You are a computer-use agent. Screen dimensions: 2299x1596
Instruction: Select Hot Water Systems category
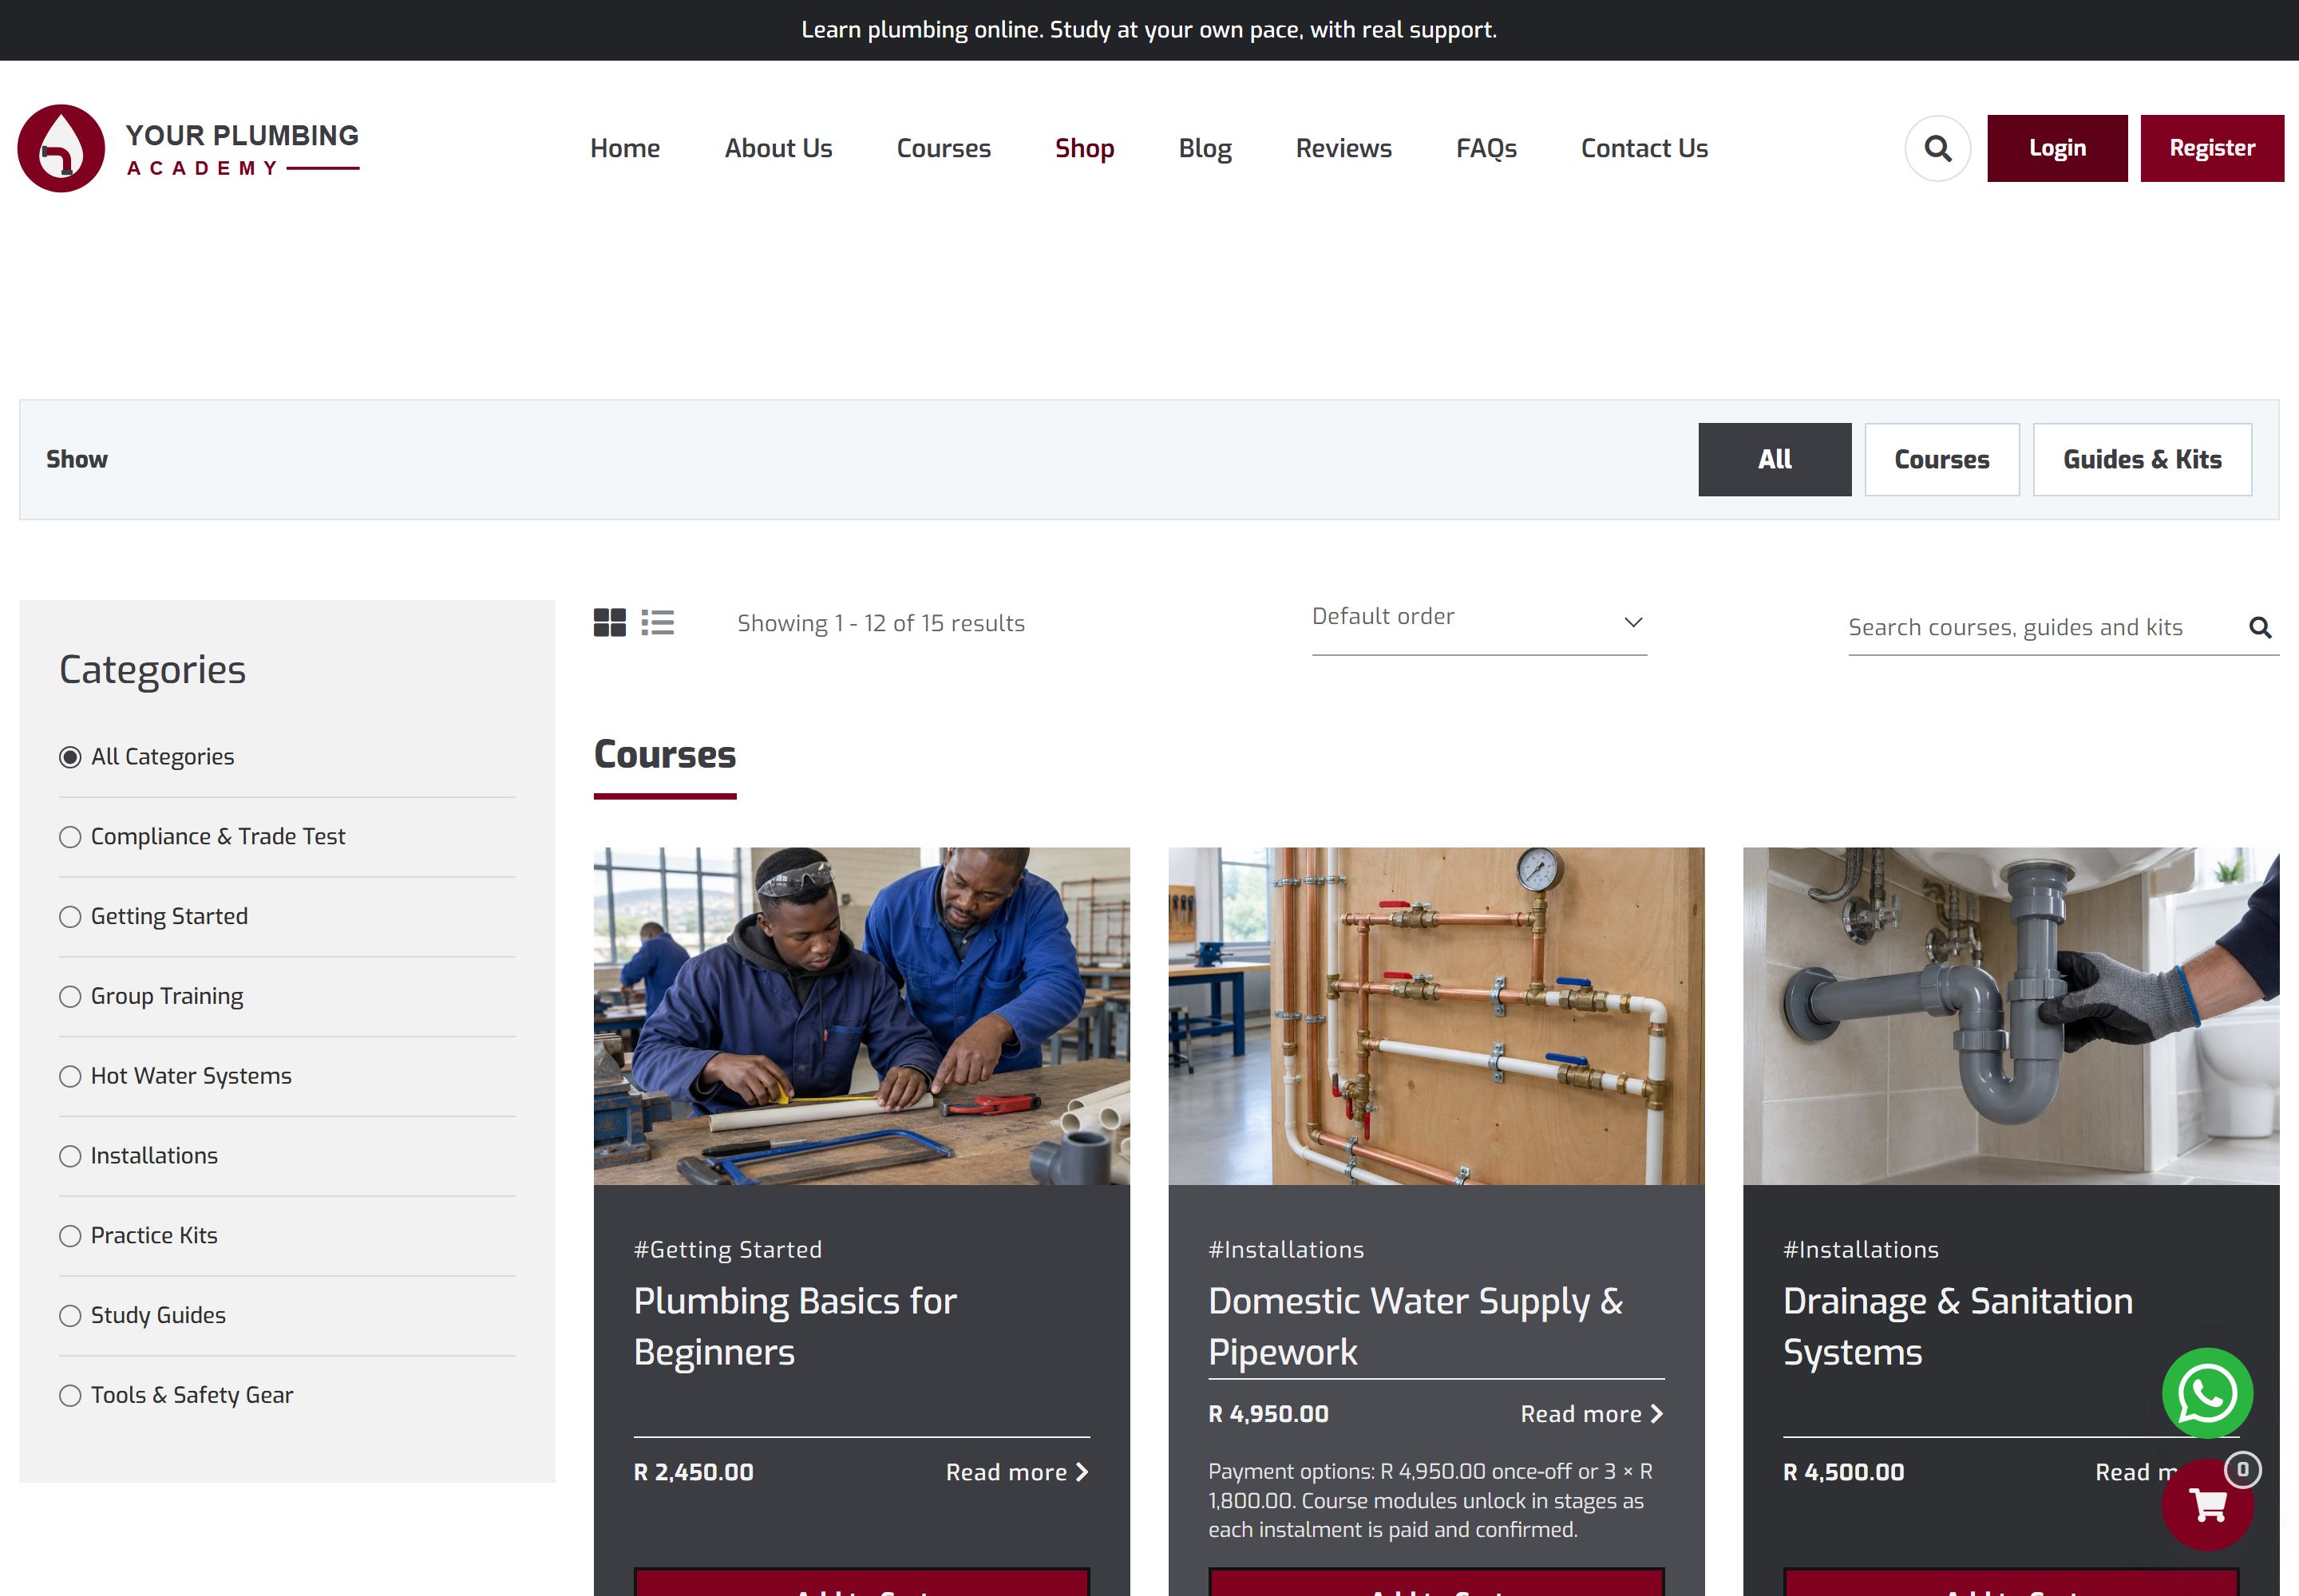pyautogui.click(x=70, y=1076)
